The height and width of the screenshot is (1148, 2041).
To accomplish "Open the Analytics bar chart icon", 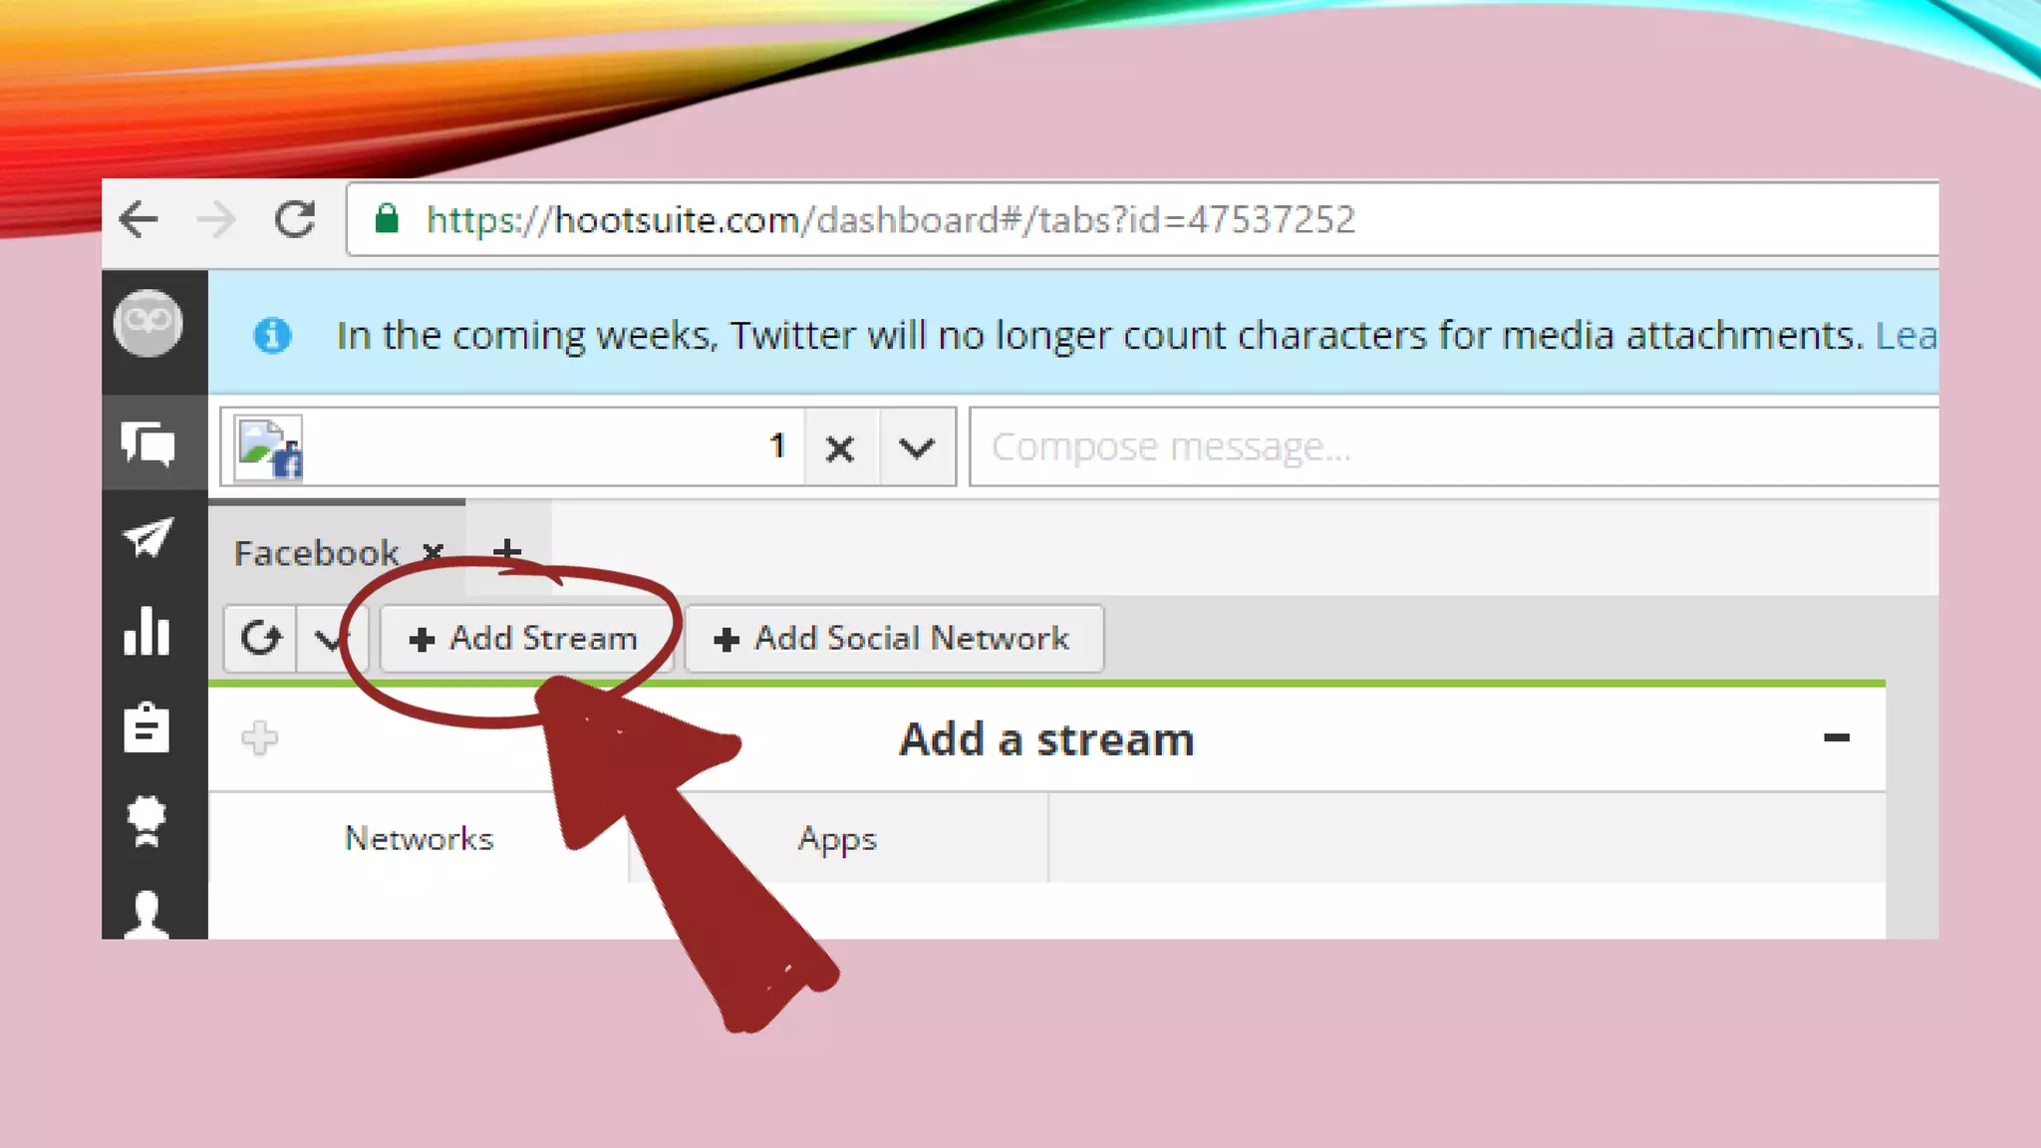I will pyautogui.click(x=147, y=631).
